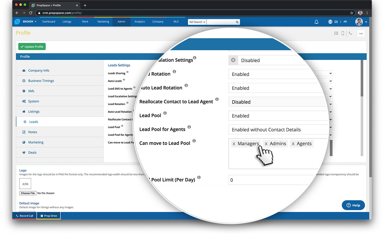Click plus icon next to Disabled escalation setting

[233, 60]
